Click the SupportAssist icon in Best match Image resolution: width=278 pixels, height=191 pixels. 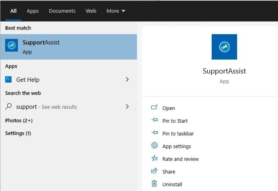(12, 46)
